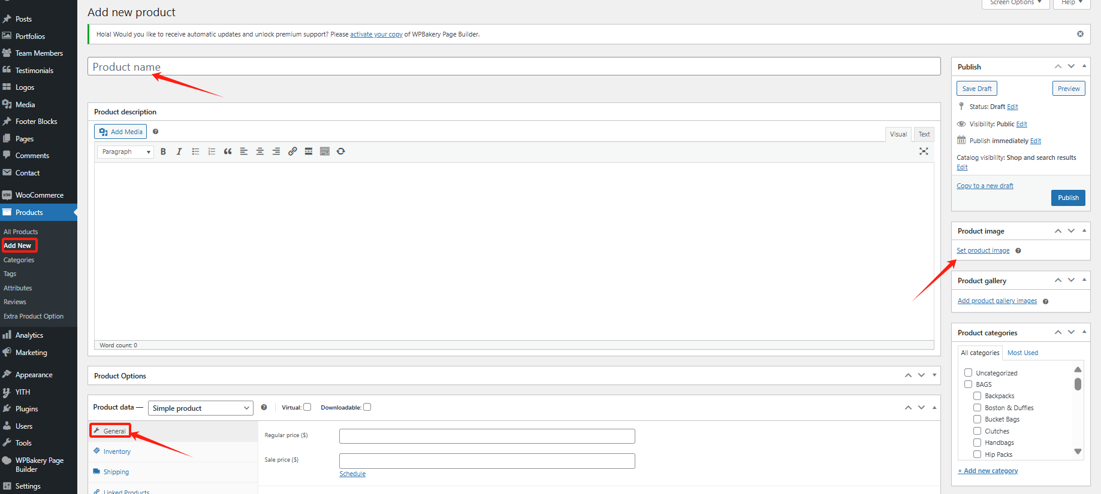Insert a numbered list
This screenshot has width=1101, height=494.
212,151
